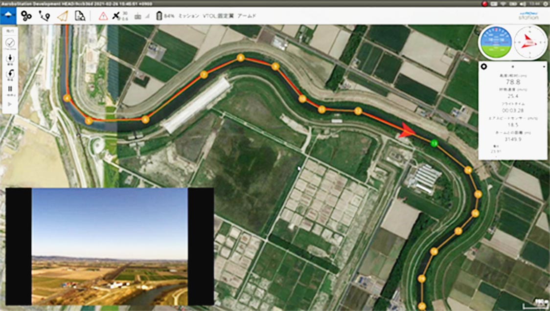Click the RC signal strength indicator
Viewport: 550px width, 311px height.
pyautogui.click(x=141, y=16)
